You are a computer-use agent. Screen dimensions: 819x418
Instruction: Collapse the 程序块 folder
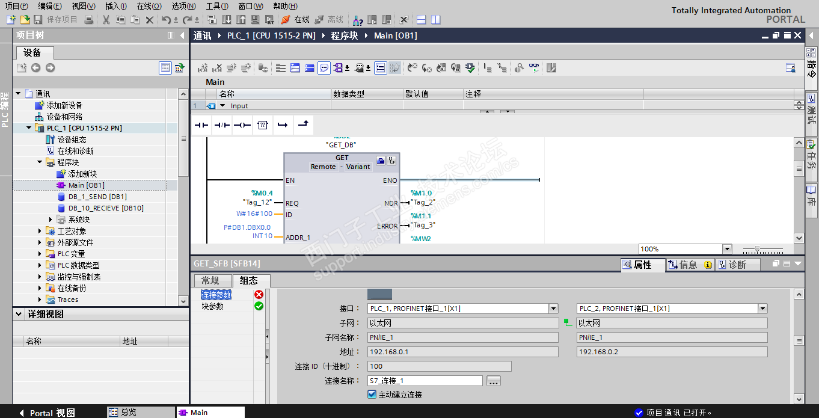click(40, 162)
